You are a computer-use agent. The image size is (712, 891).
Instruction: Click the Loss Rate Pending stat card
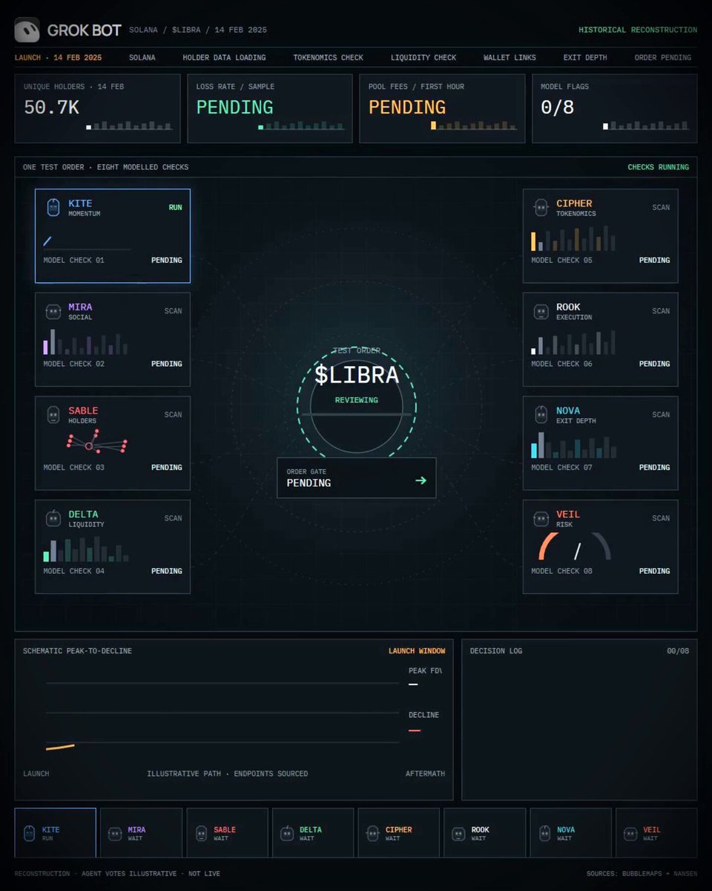[270, 108]
